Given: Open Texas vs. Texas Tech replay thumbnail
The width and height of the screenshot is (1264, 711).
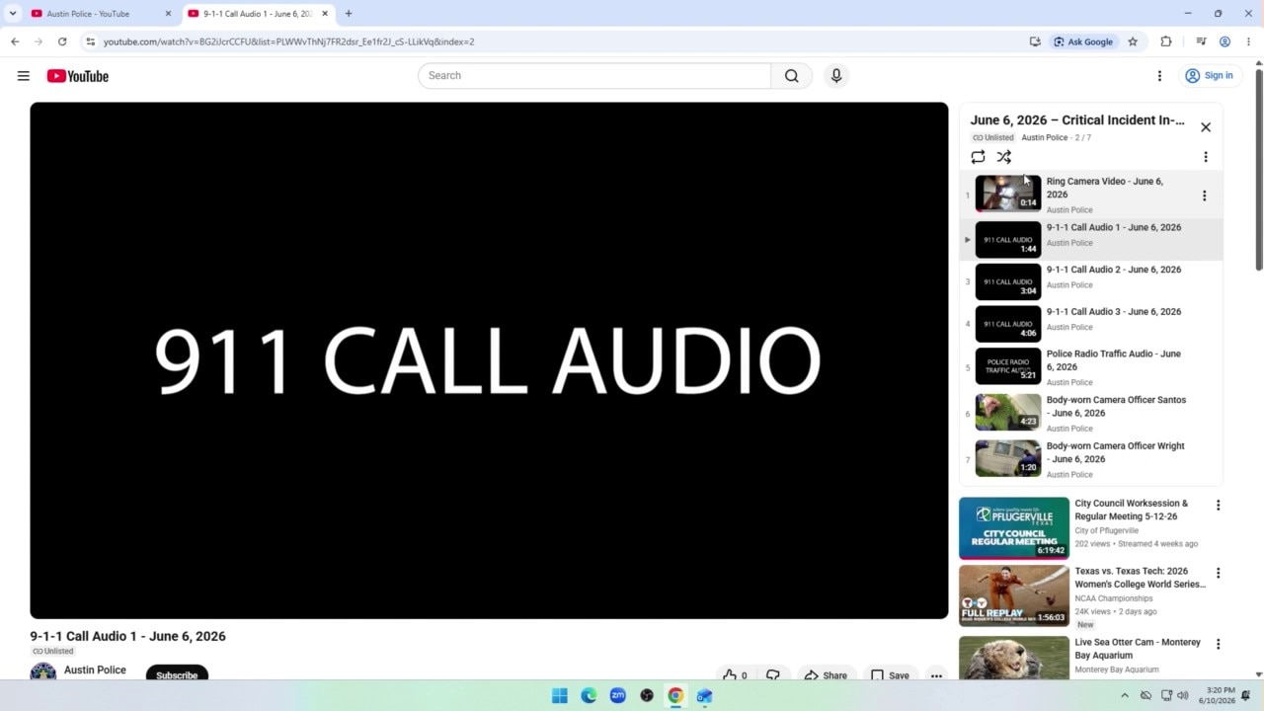Looking at the screenshot, I should pos(1014,595).
